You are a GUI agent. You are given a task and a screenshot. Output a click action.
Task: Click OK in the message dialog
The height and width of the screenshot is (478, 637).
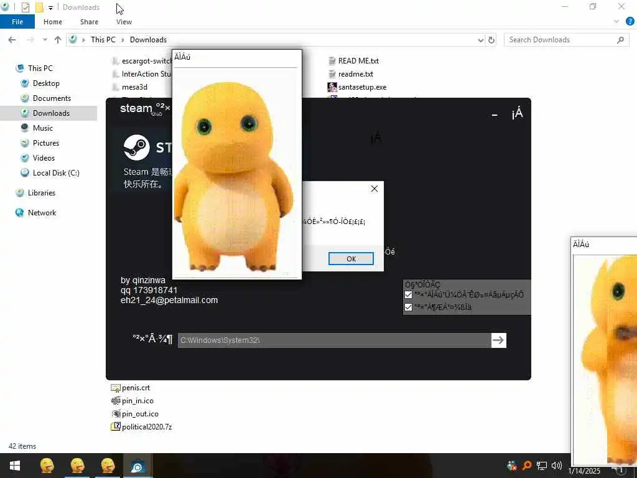point(351,259)
